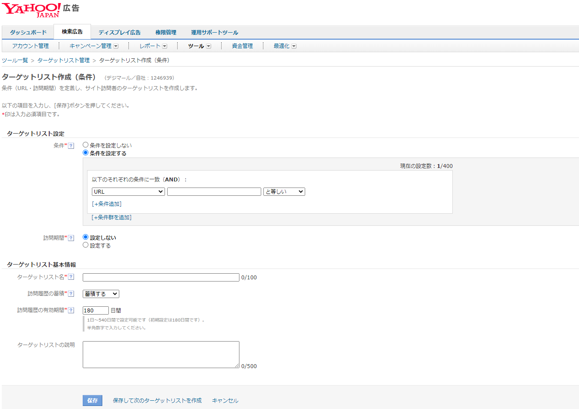
Task: Click the [+条件群を追加] link
Action: 111,218
